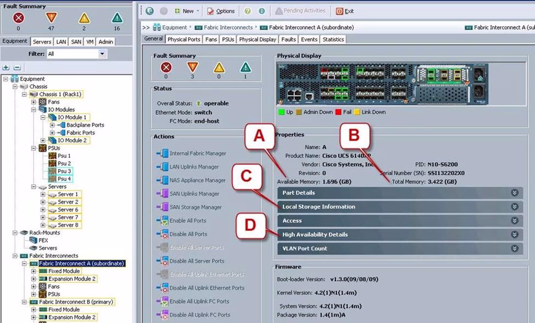Viewport: 535px width, 323px height.
Task: Click the critical faults red X icon
Action: (18, 18)
